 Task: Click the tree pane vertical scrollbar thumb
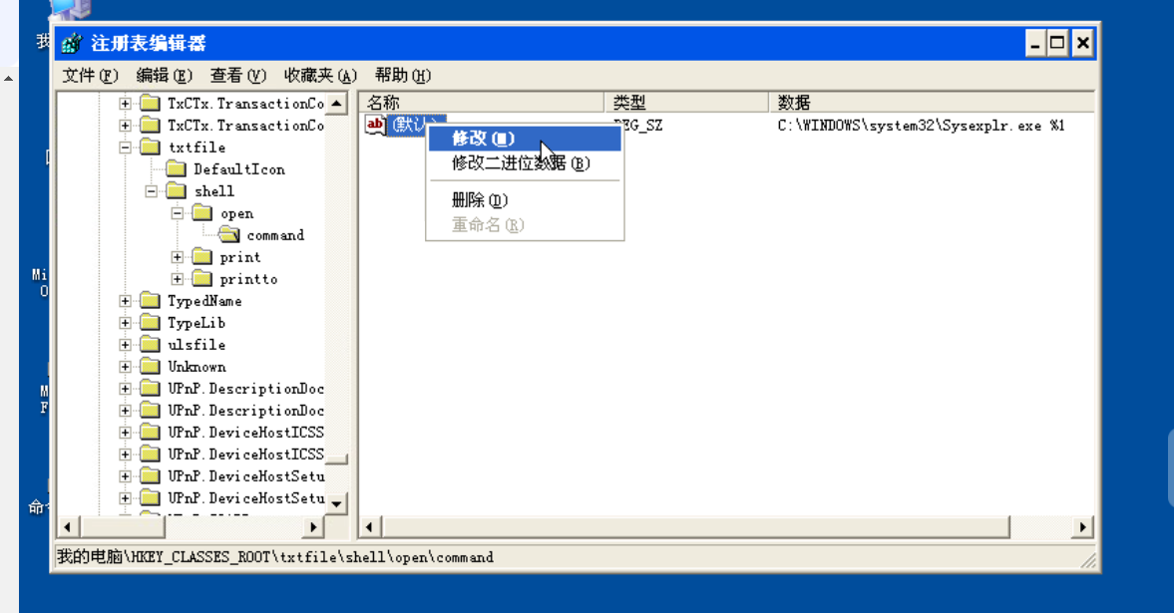click(337, 459)
